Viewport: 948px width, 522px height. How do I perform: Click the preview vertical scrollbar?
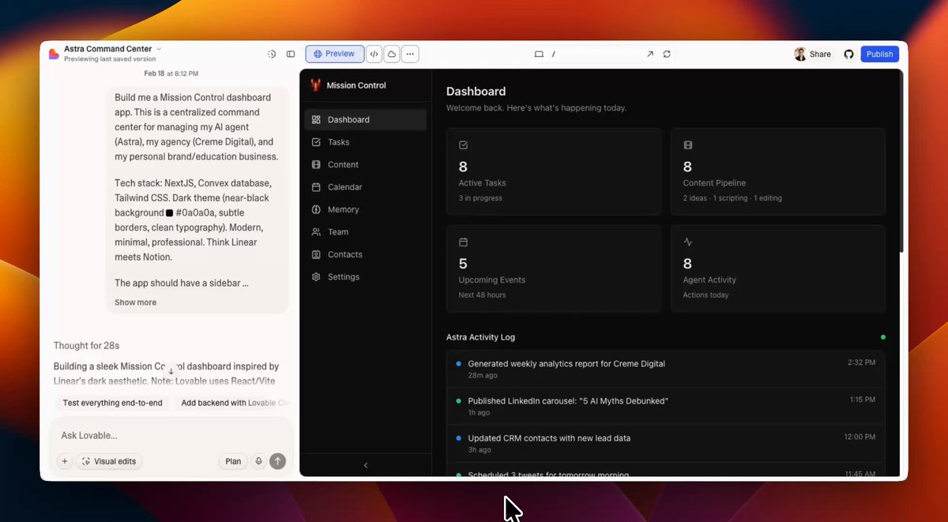pyautogui.click(x=901, y=162)
